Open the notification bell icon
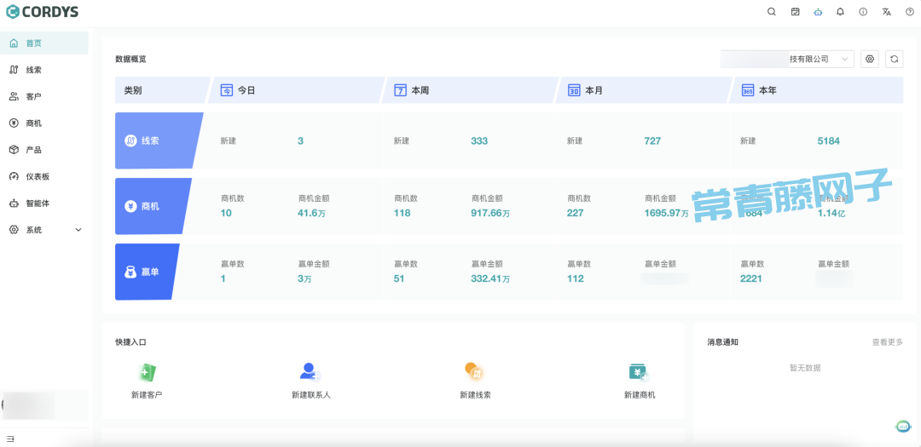 click(x=840, y=12)
